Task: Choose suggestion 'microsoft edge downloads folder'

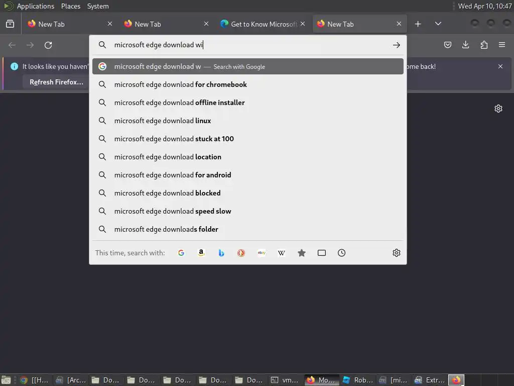Action: pos(248,229)
